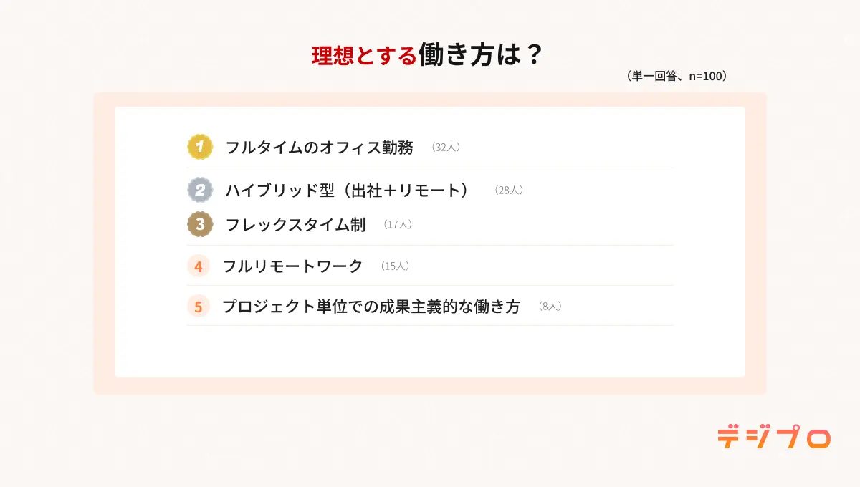Click the red 理想とする heading text

[364, 56]
